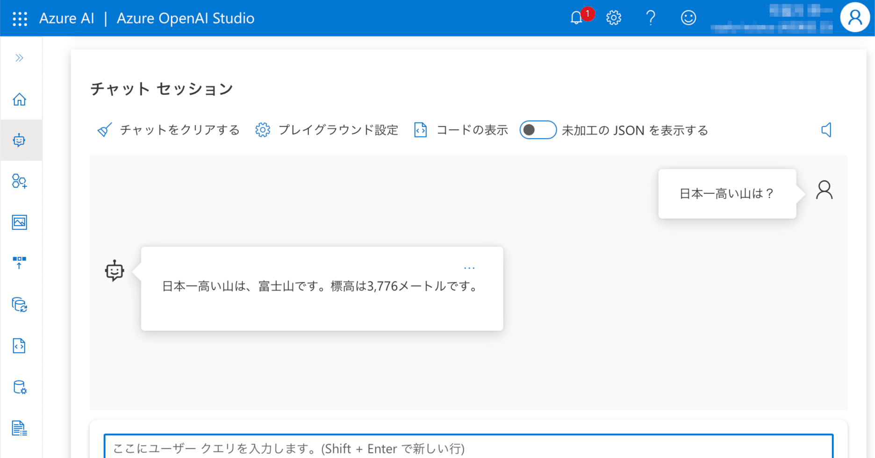
Task: Open the code file icon in the sidebar
Action: click(x=20, y=346)
